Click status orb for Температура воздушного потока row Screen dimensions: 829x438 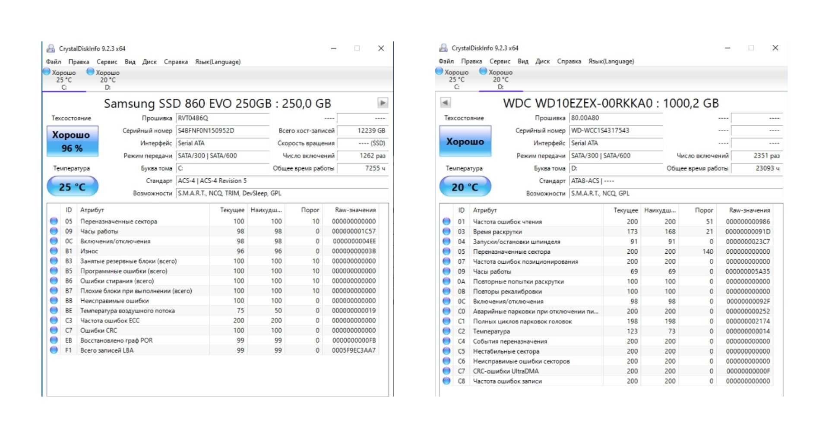(54, 310)
